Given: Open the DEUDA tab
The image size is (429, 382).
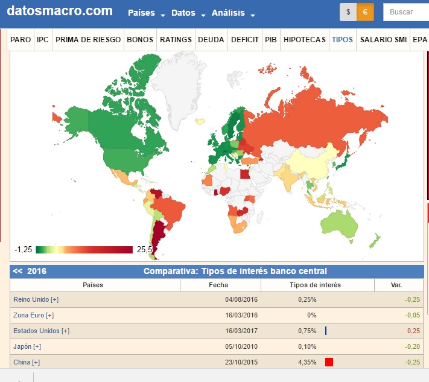Looking at the screenshot, I should [x=211, y=40].
